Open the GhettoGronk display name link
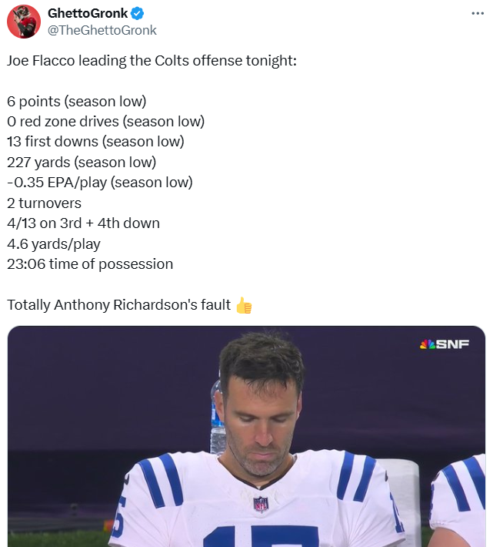This screenshot has width=493, height=547. pyautogui.click(x=88, y=13)
